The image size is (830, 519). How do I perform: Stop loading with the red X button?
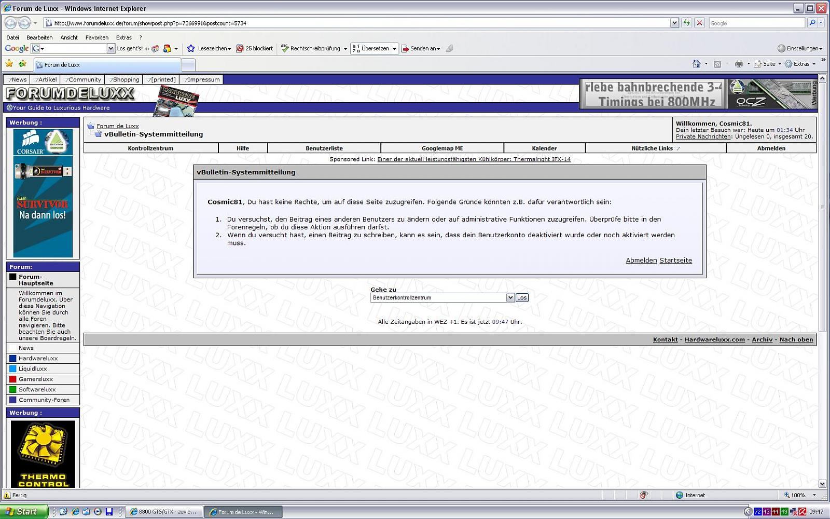[x=699, y=23]
